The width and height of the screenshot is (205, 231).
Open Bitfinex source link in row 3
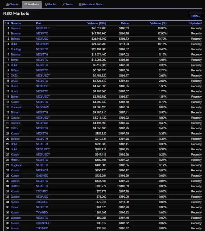click(15, 39)
